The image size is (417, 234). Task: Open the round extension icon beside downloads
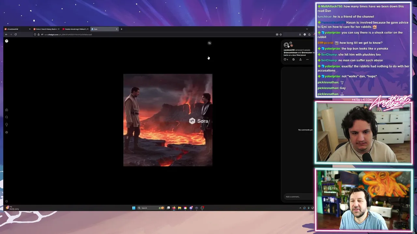305,34
